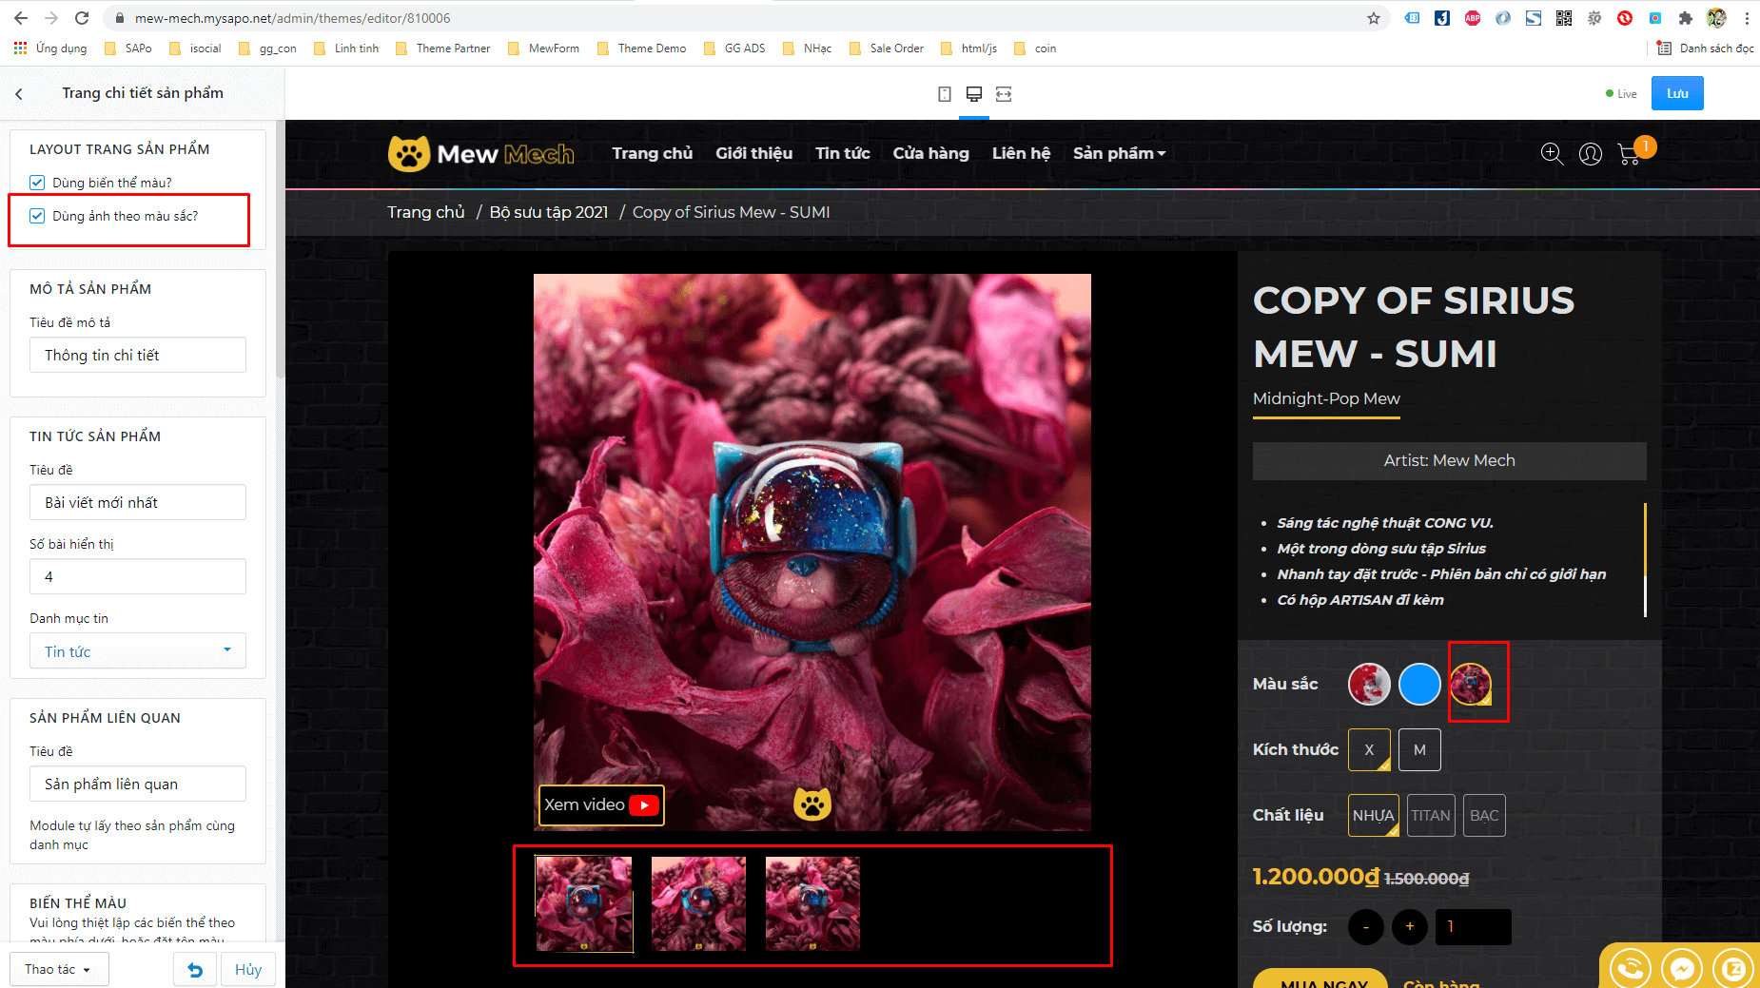This screenshot has height=988, width=1760.
Task: Open Giới thiệu in site navigation
Action: [753, 153]
